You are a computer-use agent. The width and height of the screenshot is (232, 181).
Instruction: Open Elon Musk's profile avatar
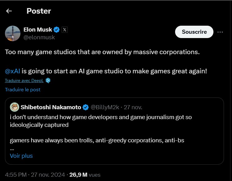[13, 33]
